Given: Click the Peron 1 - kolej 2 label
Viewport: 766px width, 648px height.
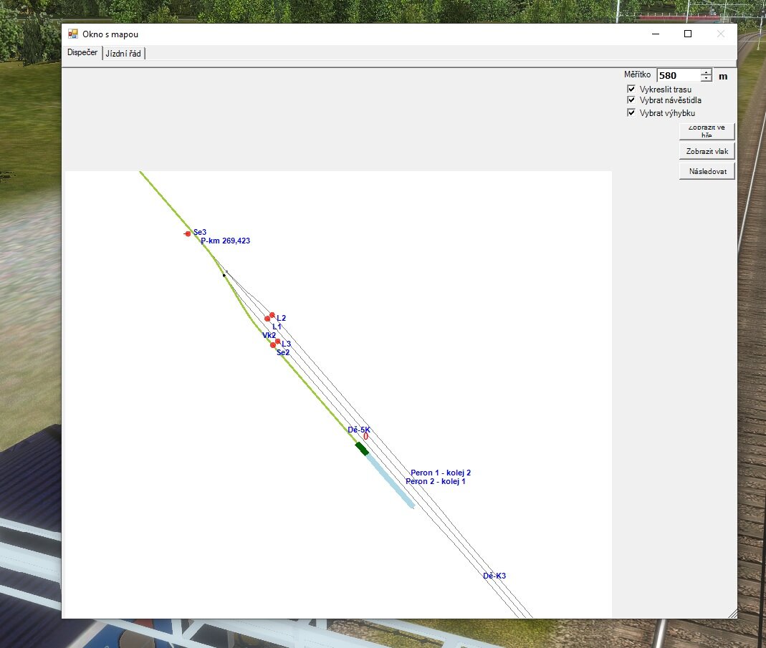Looking at the screenshot, I should click(441, 473).
